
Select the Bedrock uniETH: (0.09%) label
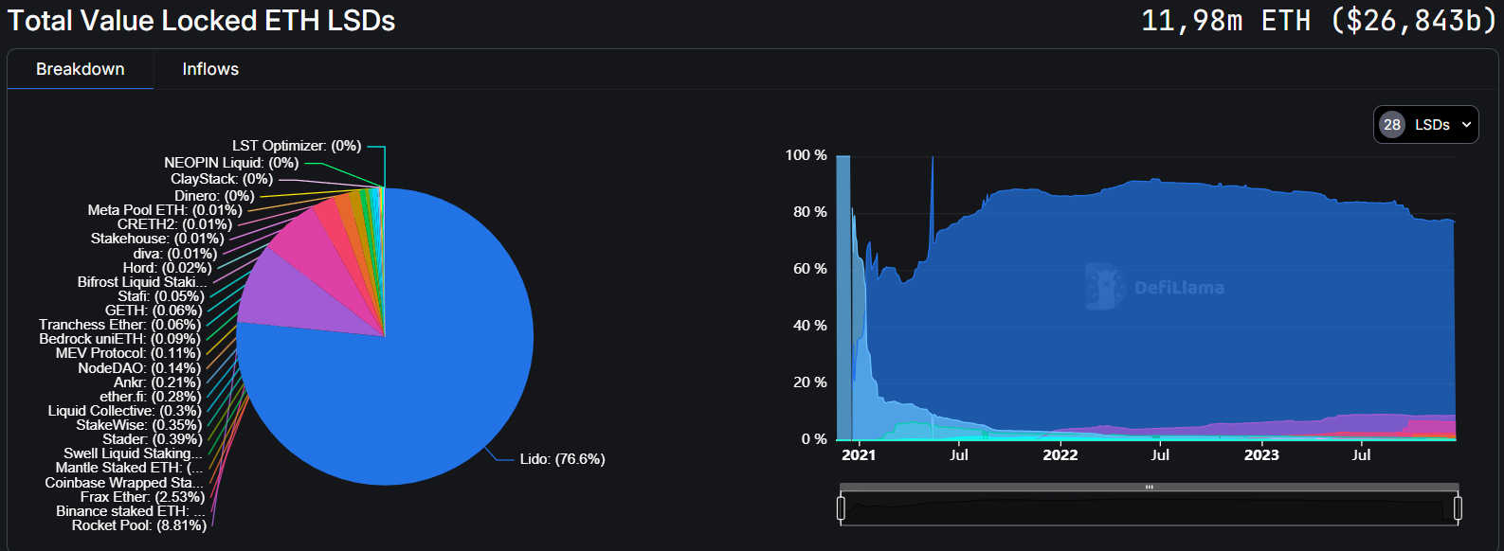[x=119, y=339]
